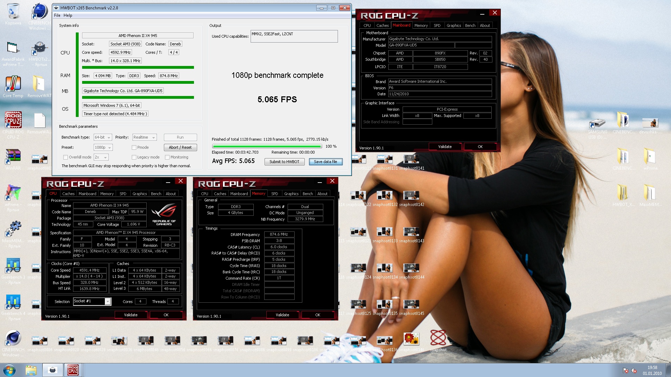Click Submit to HWBOT button
671x377 pixels.
coord(284,162)
